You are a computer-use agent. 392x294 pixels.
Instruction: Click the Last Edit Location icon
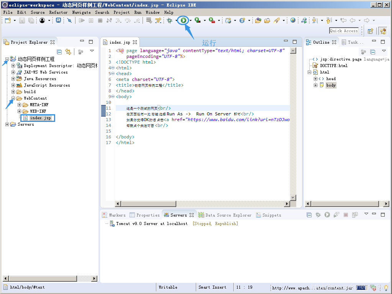pyautogui.click(x=343, y=20)
